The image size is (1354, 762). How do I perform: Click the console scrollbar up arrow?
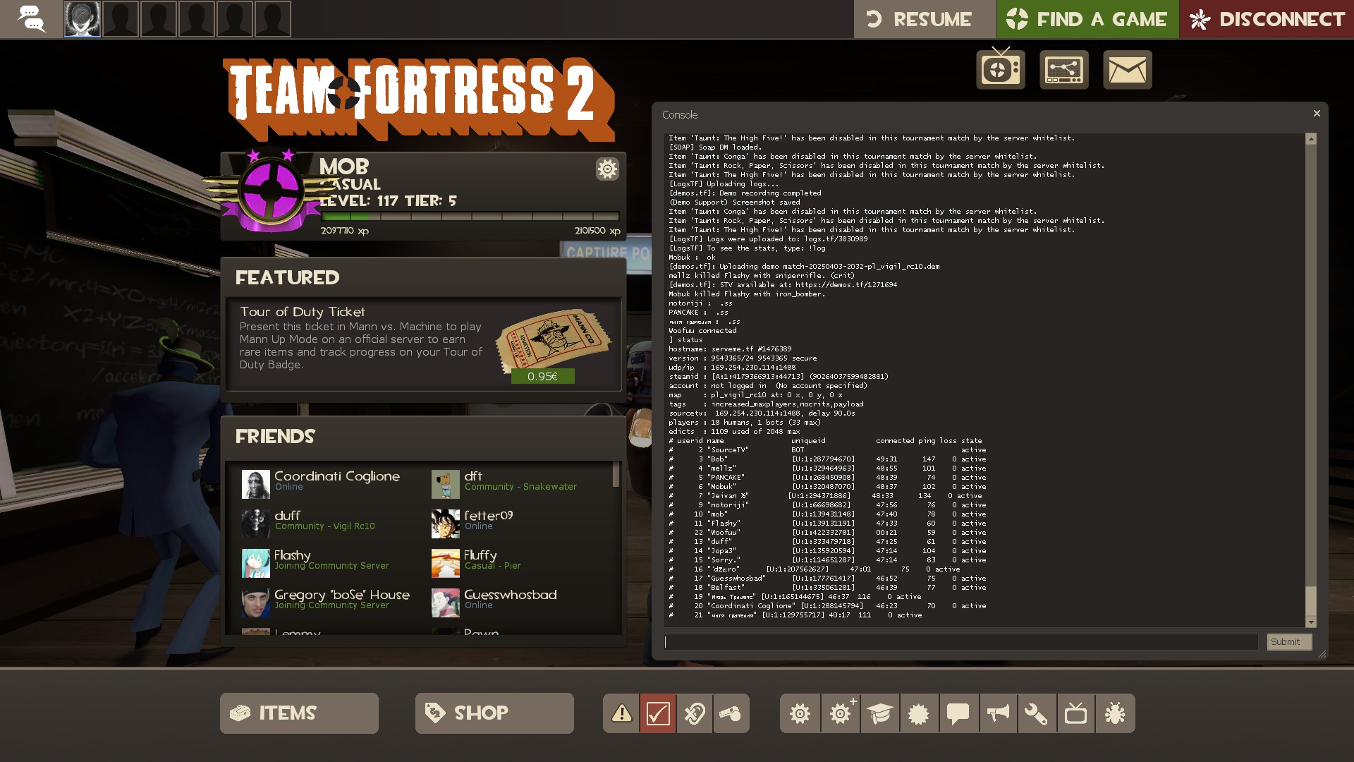(1311, 139)
